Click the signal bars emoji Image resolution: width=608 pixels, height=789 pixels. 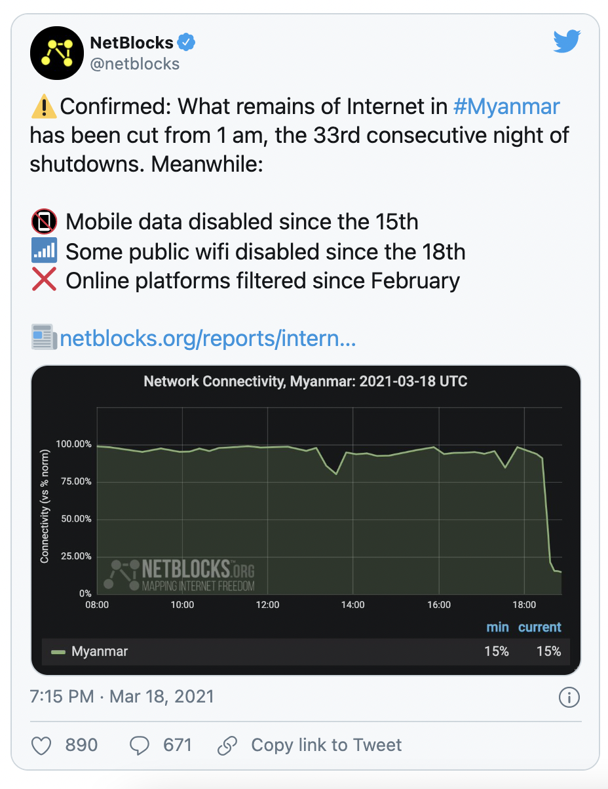point(44,252)
